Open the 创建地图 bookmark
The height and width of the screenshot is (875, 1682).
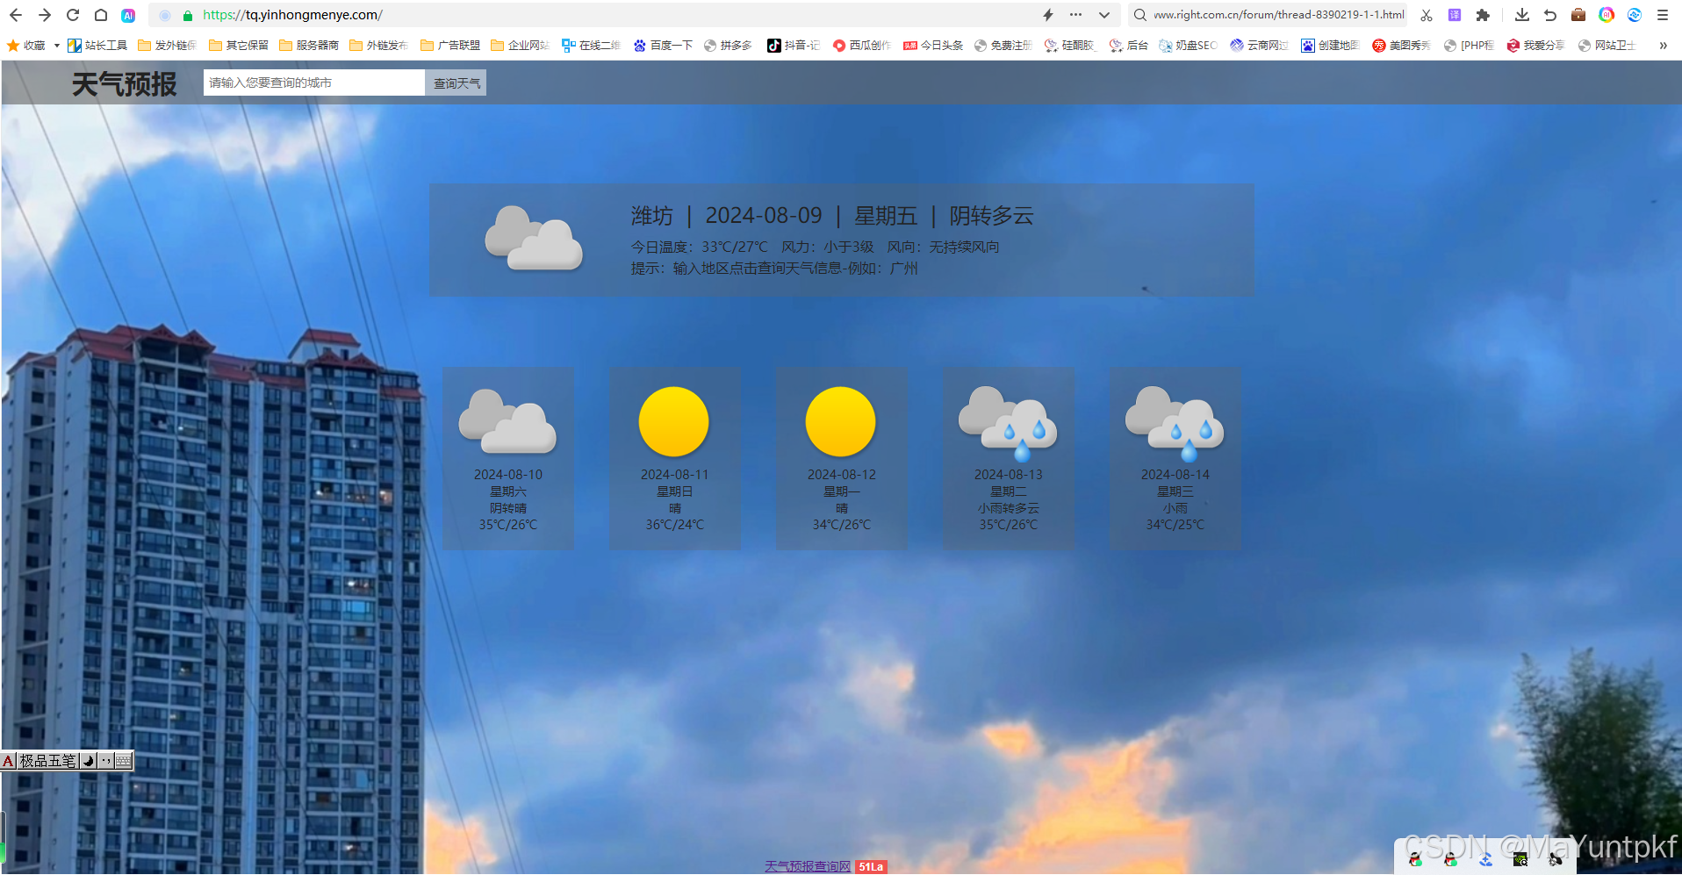[x=1330, y=46]
